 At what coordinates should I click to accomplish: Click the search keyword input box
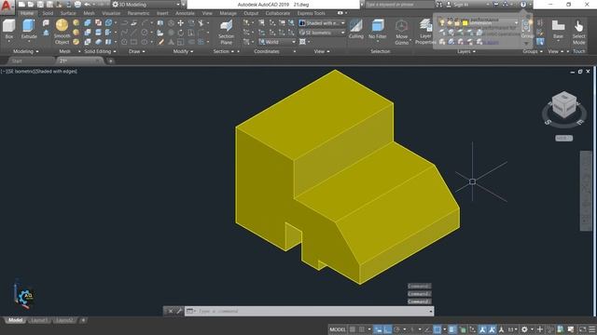[x=399, y=5]
